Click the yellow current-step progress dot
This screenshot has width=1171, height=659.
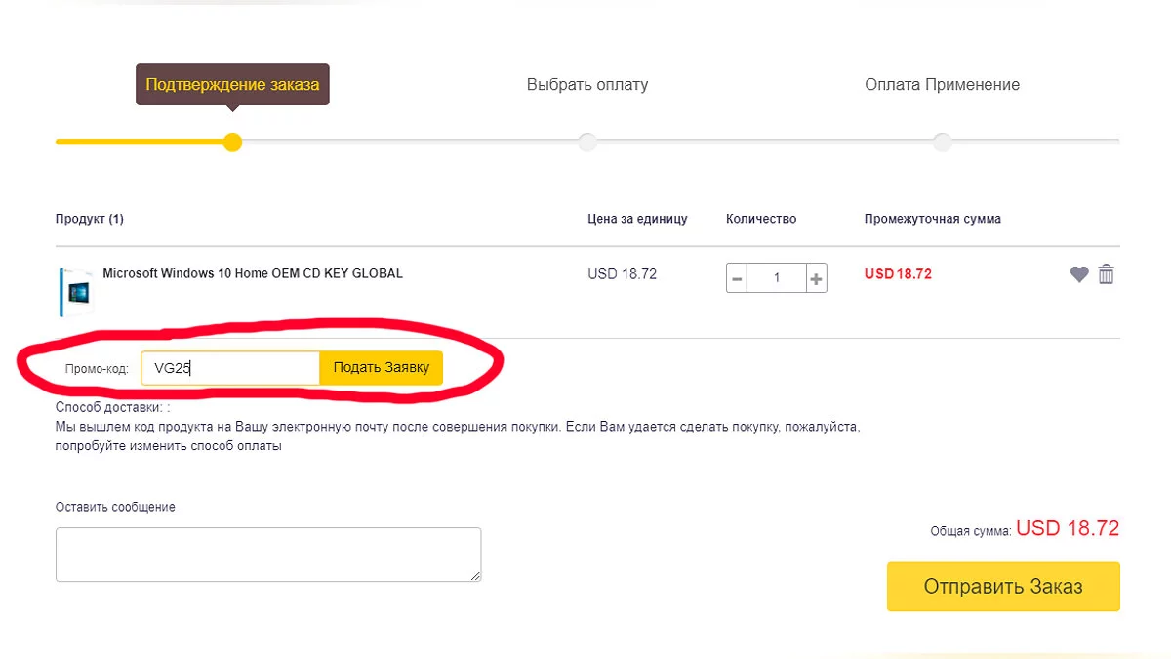click(x=232, y=143)
